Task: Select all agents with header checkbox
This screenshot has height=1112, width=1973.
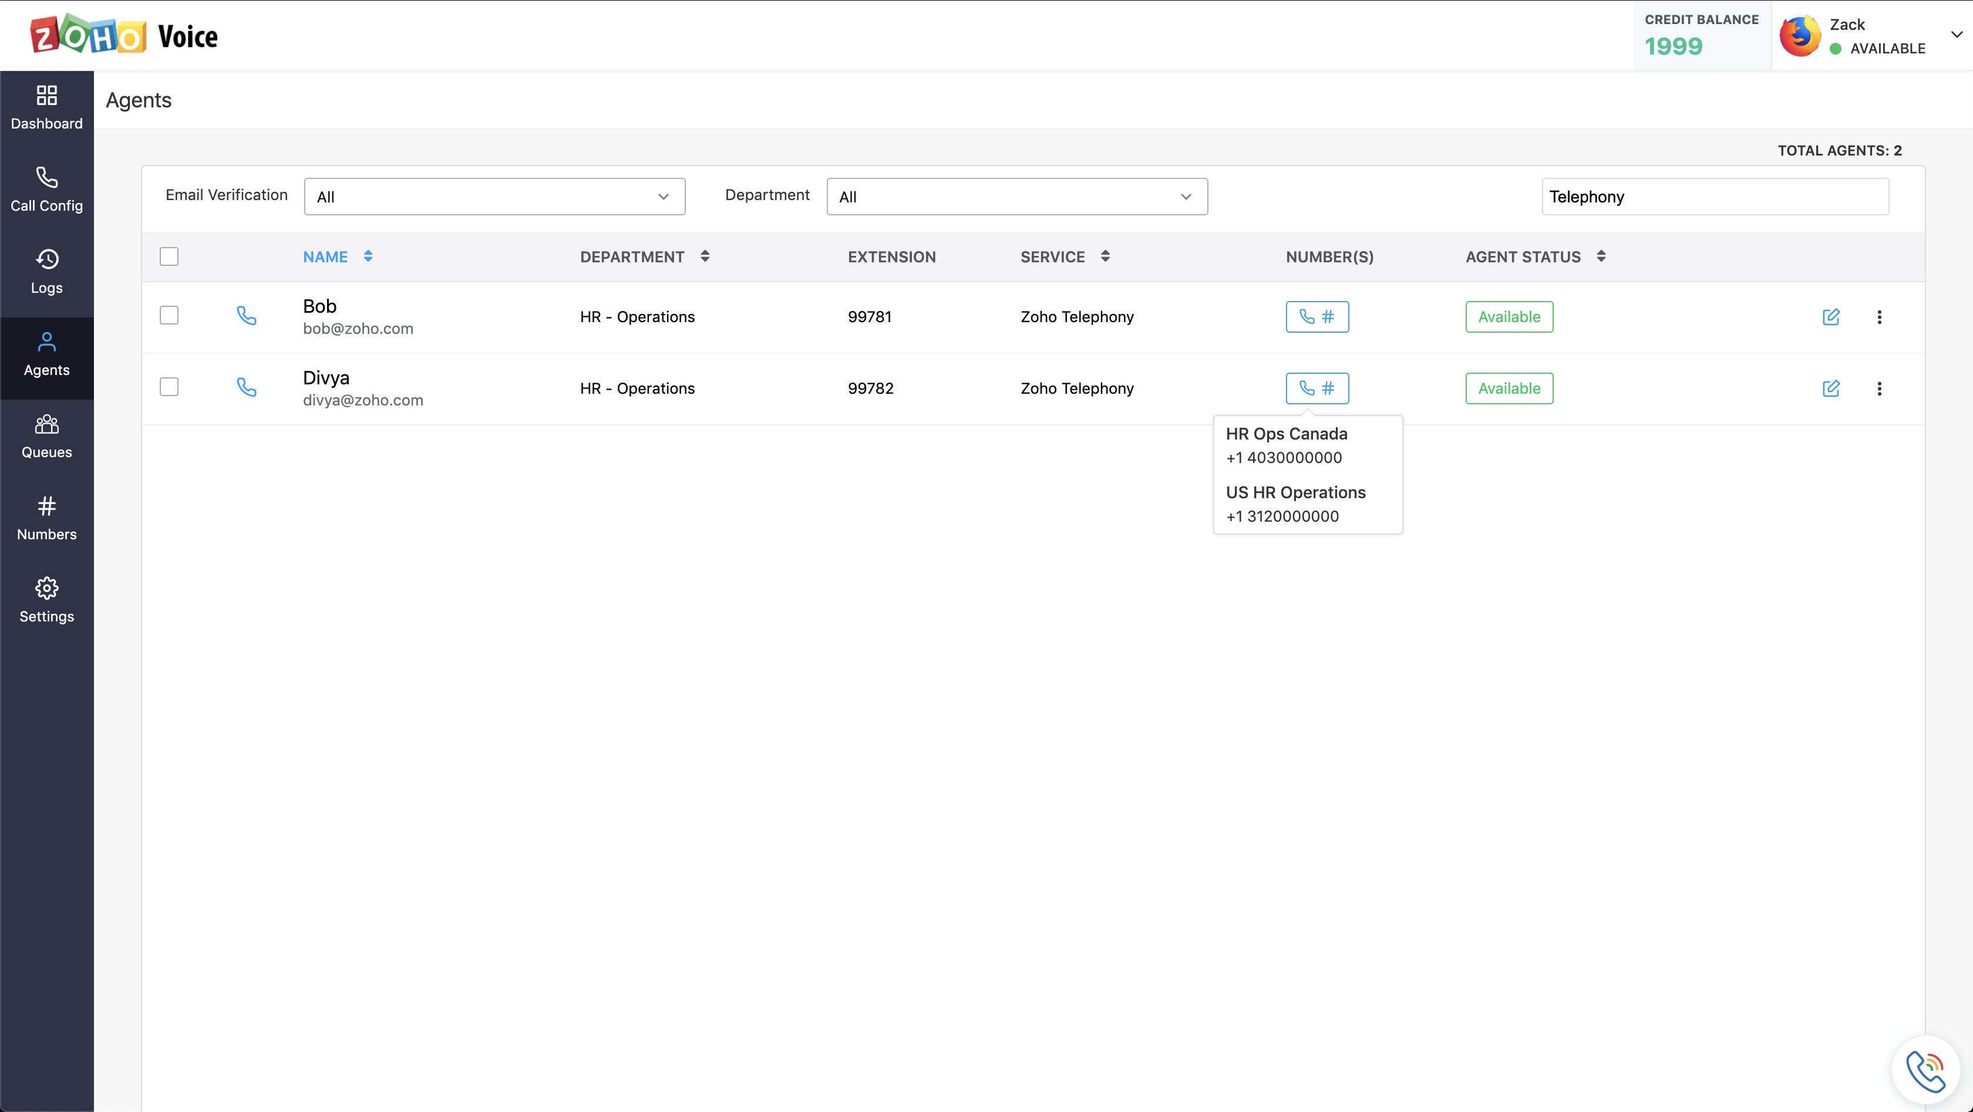Action: pyautogui.click(x=169, y=256)
